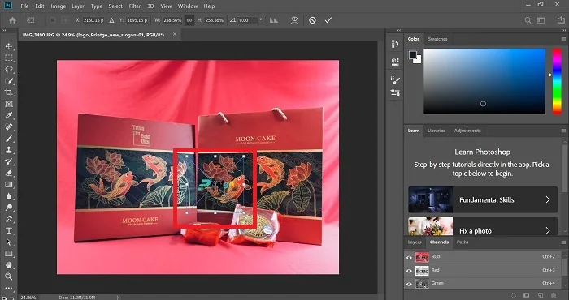Select the Pen tool
The width and height of the screenshot is (569, 300).
pyautogui.click(x=9, y=219)
